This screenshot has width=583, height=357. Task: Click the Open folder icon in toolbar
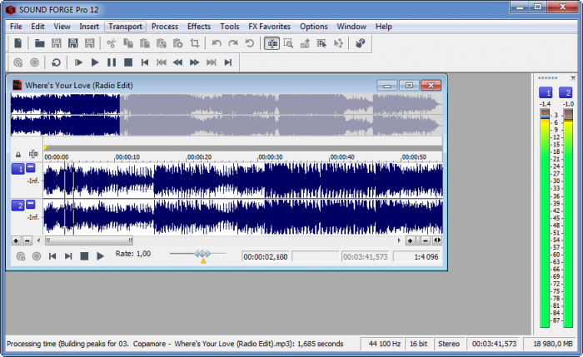pos(39,43)
